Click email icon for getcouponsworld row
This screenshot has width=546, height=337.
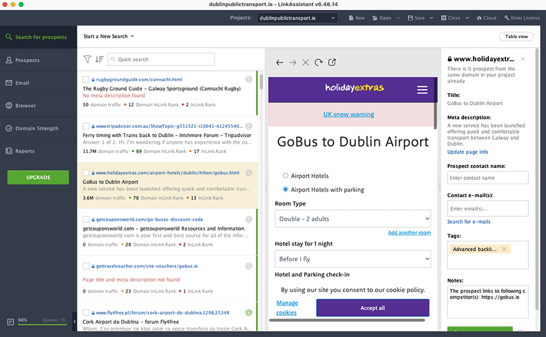[249, 219]
